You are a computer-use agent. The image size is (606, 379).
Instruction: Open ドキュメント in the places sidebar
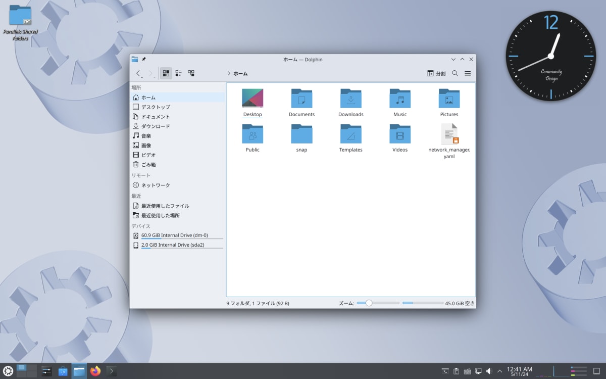click(x=177, y=117)
